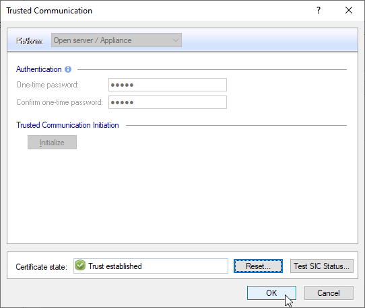The image size is (365, 308).
Task: Click the blue Authentication info icon
Action: pyautogui.click(x=68, y=69)
